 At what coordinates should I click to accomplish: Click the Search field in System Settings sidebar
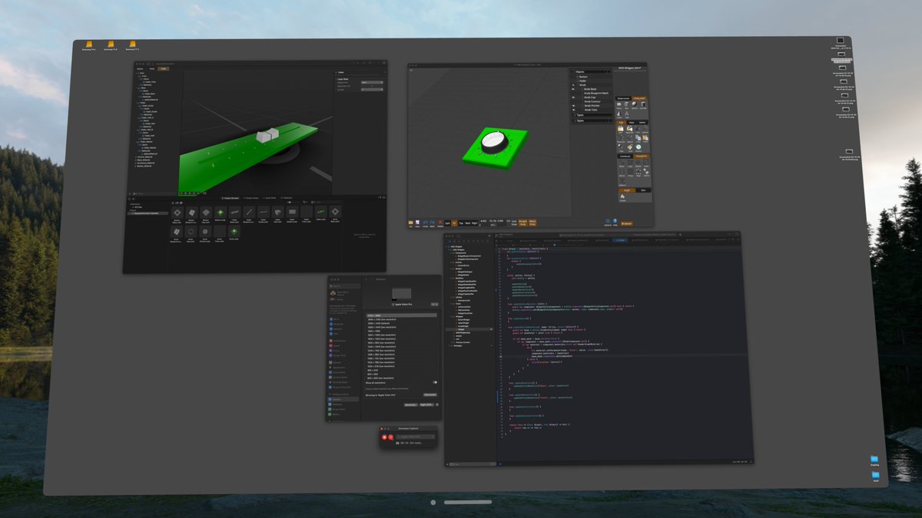click(345, 286)
